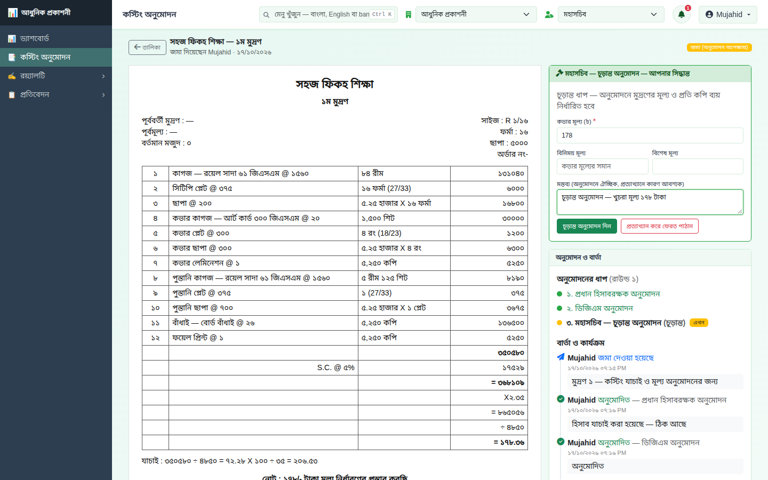Click the বিশেষ মূল্য input field
This screenshot has height=480, width=768.
click(x=698, y=166)
